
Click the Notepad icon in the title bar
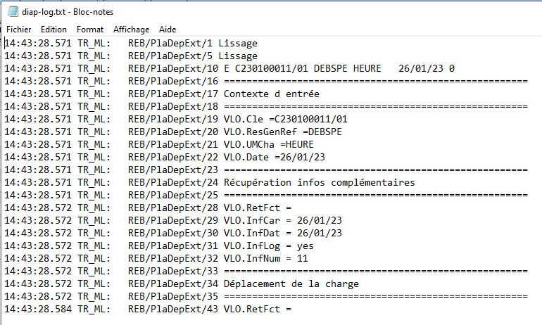(11, 12)
